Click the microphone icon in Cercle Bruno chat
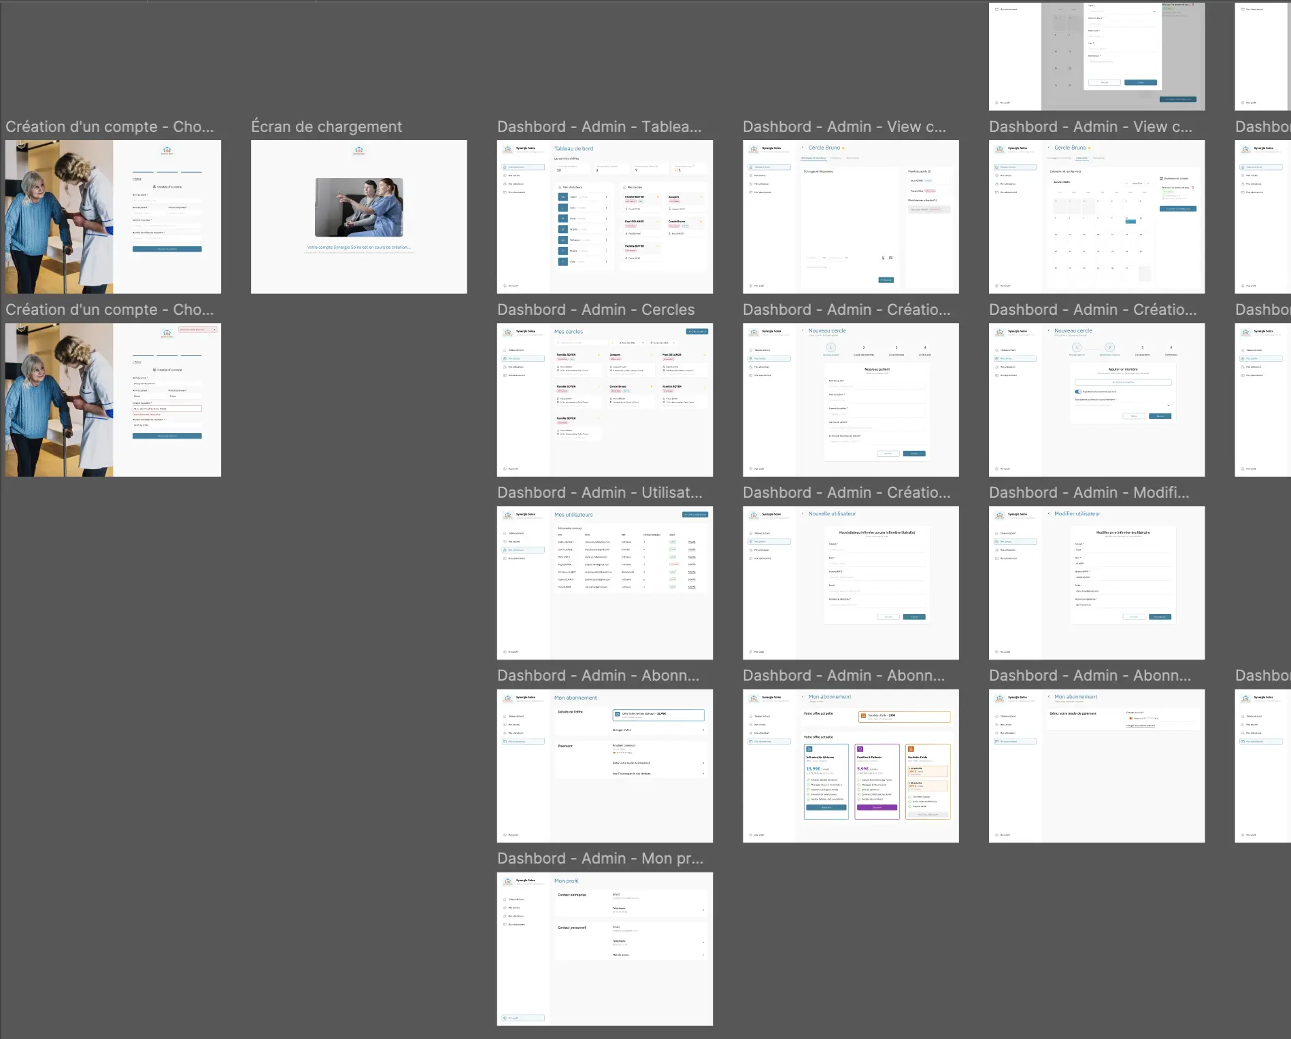The width and height of the screenshot is (1291, 1039). click(x=883, y=258)
